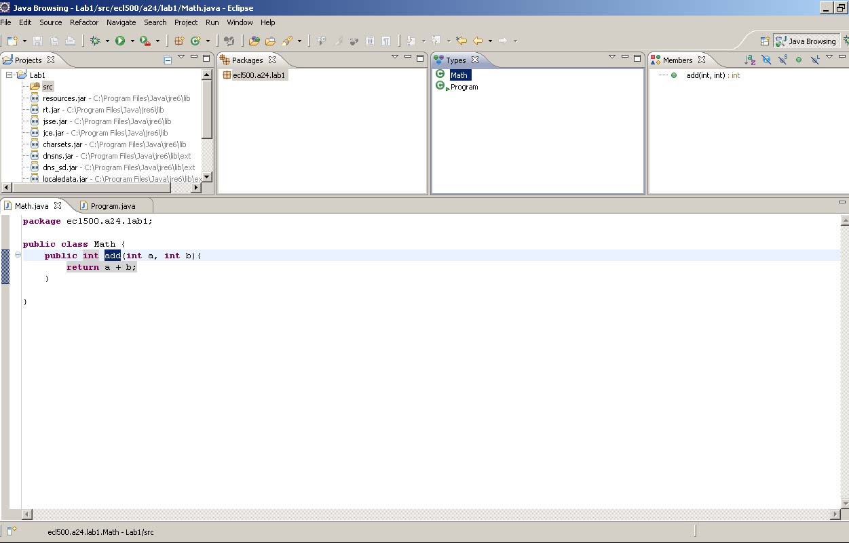The height and width of the screenshot is (543, 849).
Task: Click status bar icon at bottom left
Action: point(12,531)
